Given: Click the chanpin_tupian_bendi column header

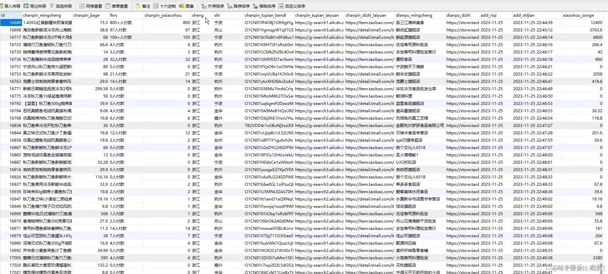Looking at the screenshot, I should click(269, 15).
